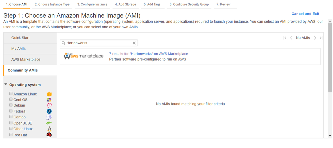
Task: Check the Fedora checkbox
Action: coord(11,111)
